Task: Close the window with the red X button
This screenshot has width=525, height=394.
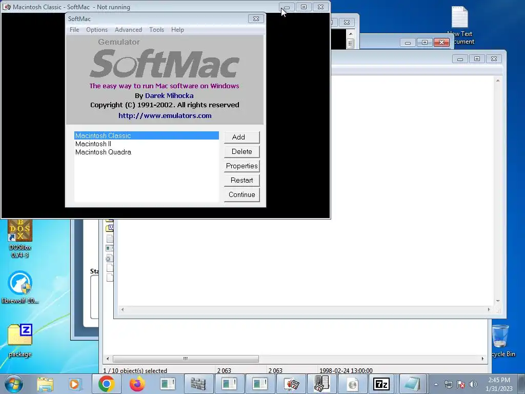Action: 441,42
